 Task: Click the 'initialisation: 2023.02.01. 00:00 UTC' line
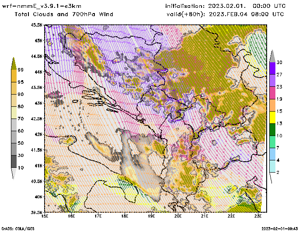point(226,6)
